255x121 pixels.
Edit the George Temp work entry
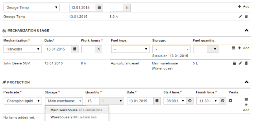(x=240, y=17)
